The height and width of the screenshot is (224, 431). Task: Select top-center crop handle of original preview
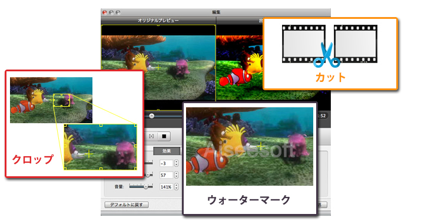coord(158,25)
